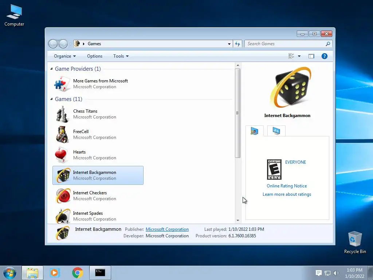Click the change view icon
Image resolution: width=373 pixels, height=280 pixels.
[291, 56]
